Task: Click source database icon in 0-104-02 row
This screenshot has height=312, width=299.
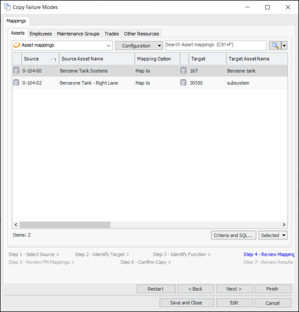Action: [x=16, y=83]
